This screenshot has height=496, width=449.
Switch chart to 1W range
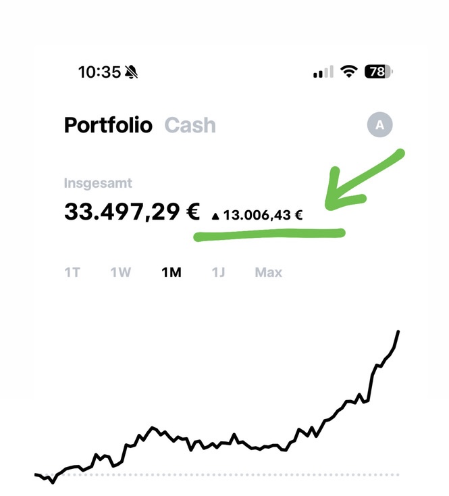121,273
